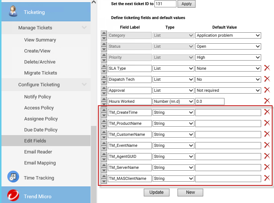Click the New button
Image resolution: width=274 pixels, height=203 pixels.
pyautogui.click(x=190, y=192)
